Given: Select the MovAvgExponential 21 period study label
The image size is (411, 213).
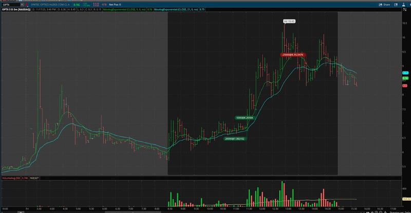Looking at the screenshot, I should 176,9.
